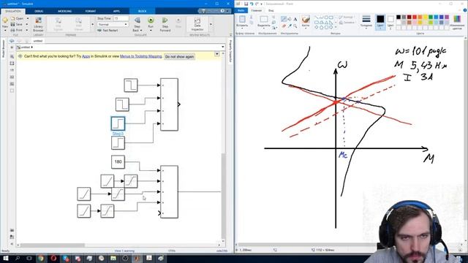Image resolution: width=468 pixels, height=263 pixels.
Task: Expand the Review Results gallery arrow
Action: [211, 24]
